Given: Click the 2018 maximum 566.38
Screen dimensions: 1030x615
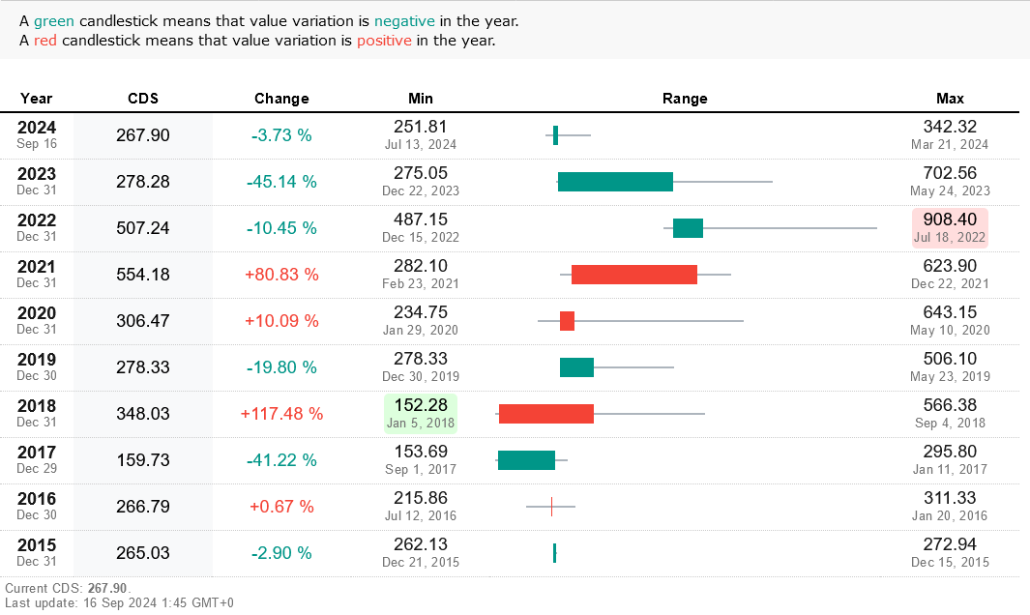Looking at the screenshot, I should click(950, 405).
